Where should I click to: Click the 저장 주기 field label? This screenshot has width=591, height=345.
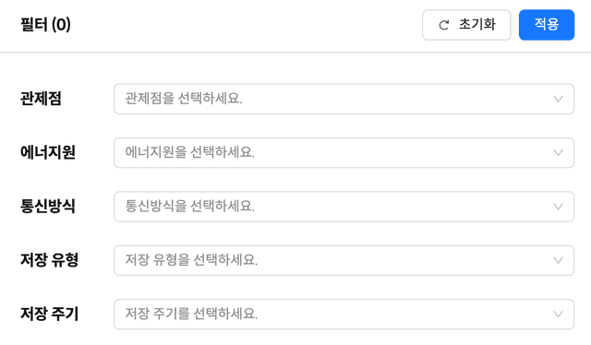pos(49,315)
